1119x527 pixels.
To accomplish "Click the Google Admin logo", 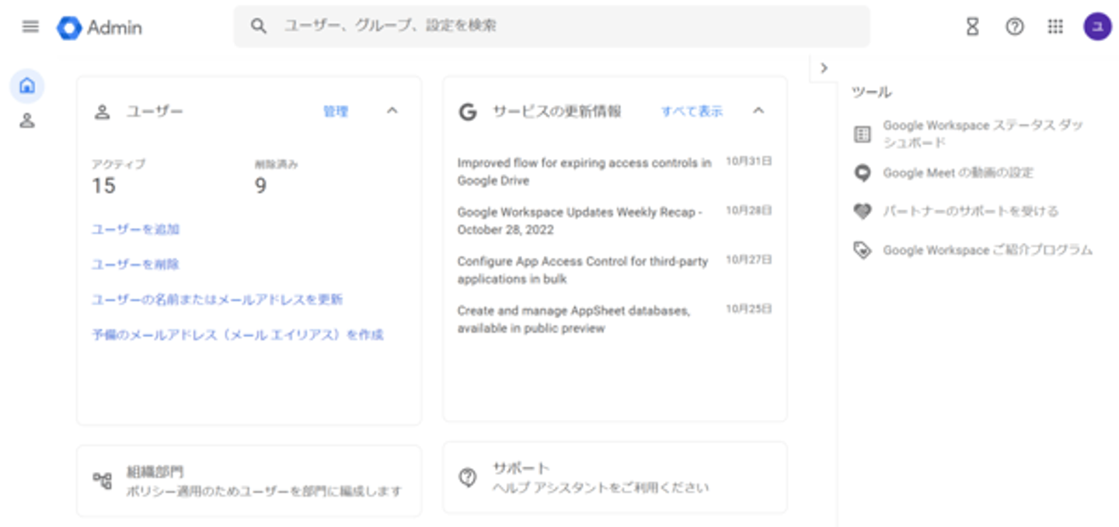I will (99, 28).
